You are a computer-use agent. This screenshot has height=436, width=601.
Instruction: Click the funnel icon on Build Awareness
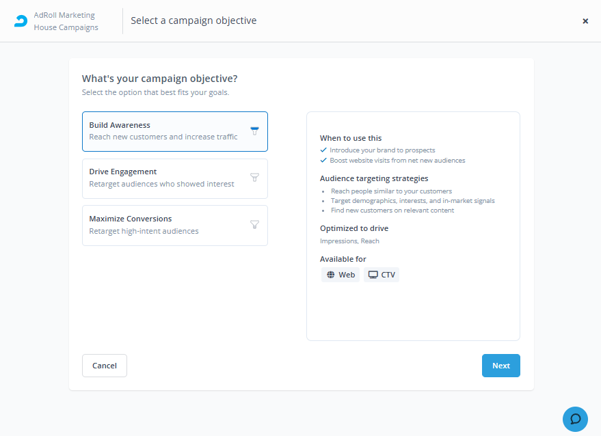coord(254,131)
